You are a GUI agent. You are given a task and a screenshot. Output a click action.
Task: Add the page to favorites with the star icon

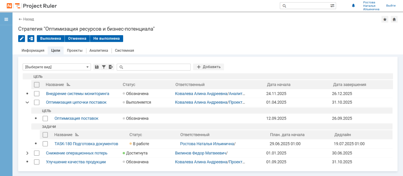[x=385, y=19]
